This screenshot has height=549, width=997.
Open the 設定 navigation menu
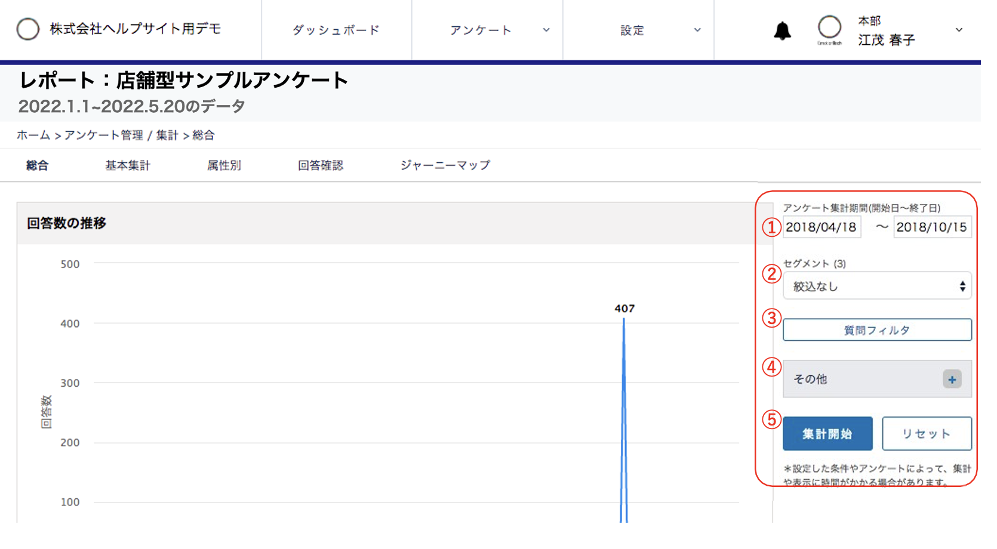click(632, 30)
